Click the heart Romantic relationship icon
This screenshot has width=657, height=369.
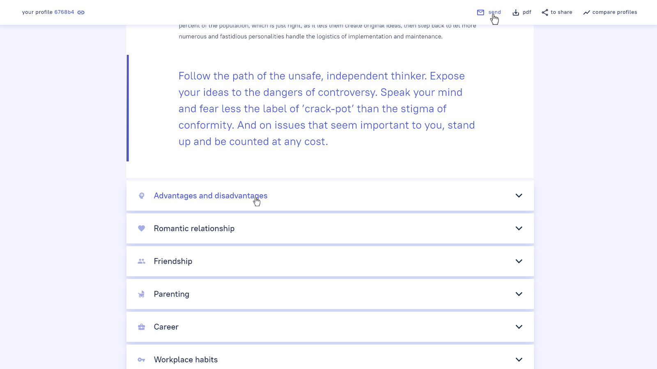point(141,228)
